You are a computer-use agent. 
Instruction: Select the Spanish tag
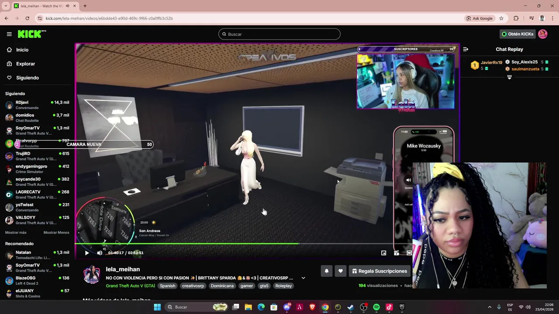point(167,286)
